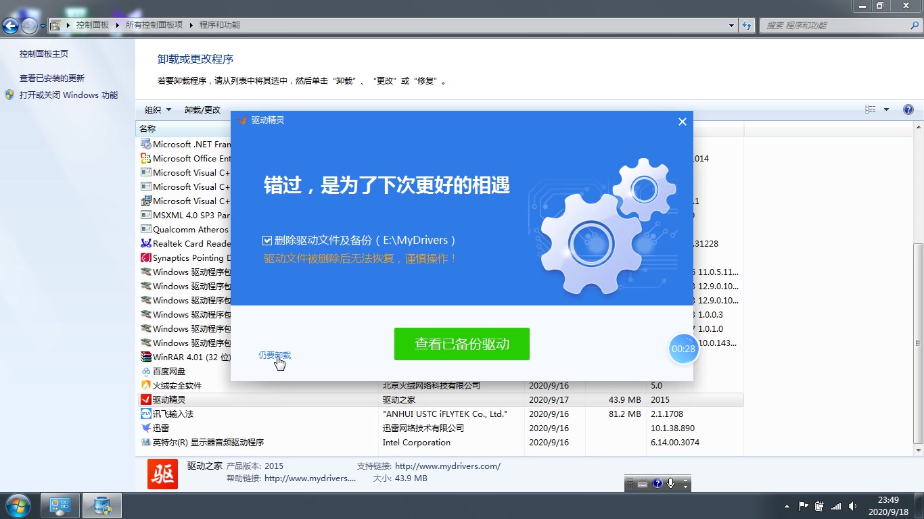Click the IME toolbar soft keyboard icon
Viewport: 924px width, 519px height.
pyautogui.click(x=643, y=483)
